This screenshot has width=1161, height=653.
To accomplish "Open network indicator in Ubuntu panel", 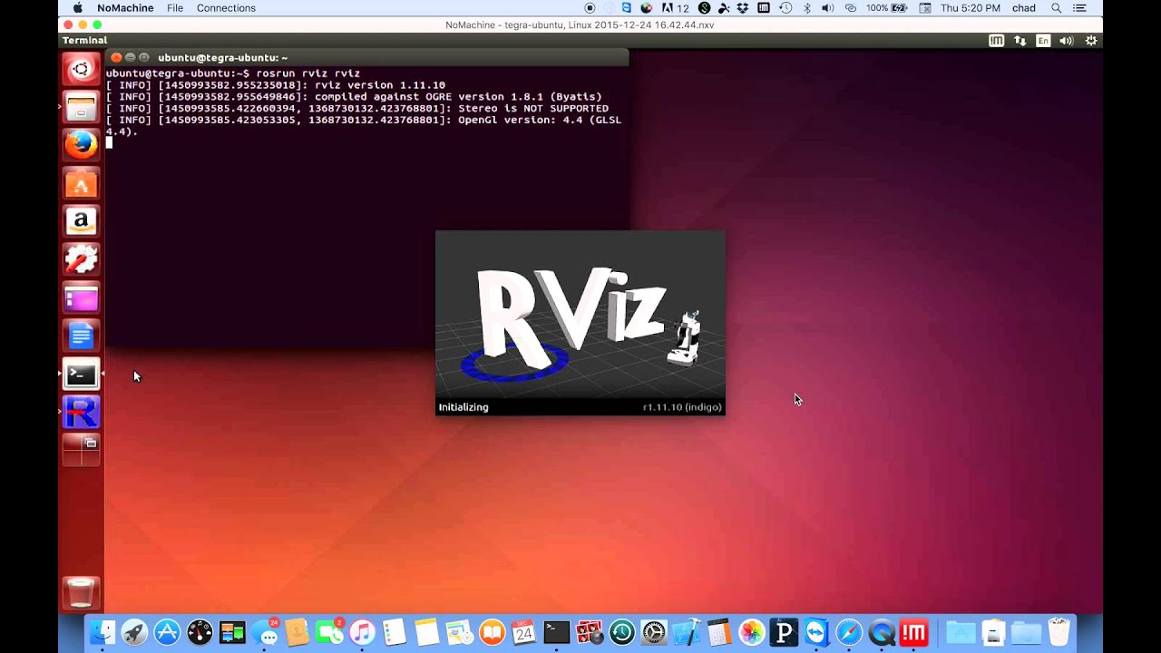I will [1020, 41].
